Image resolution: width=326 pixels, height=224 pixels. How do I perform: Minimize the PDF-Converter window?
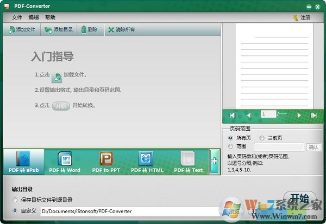(309, 7)
